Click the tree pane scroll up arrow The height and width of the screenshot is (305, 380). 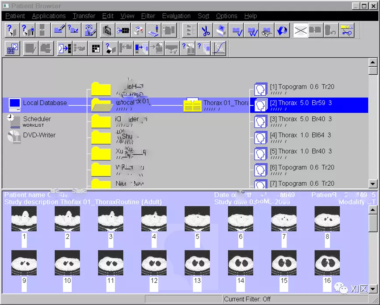click(x=373, y=62)
